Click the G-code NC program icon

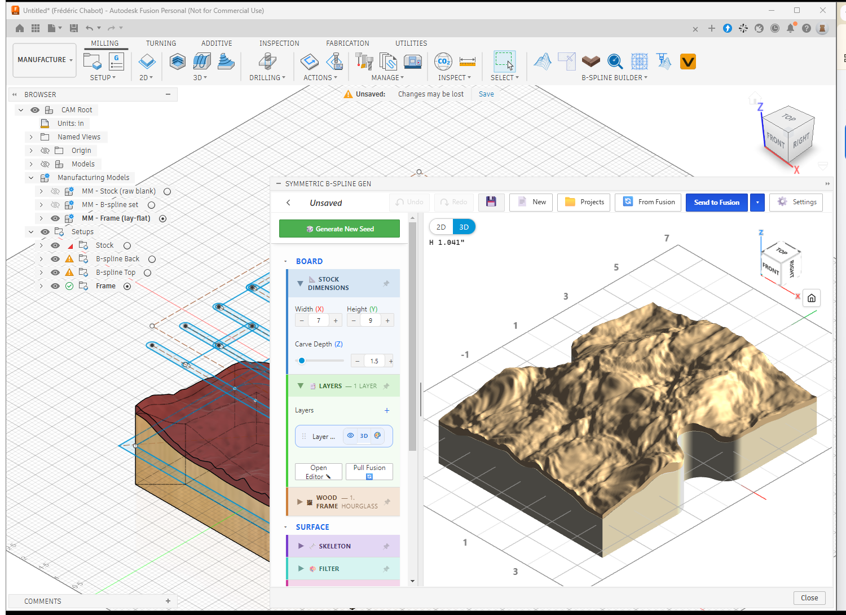coord(116,61)
